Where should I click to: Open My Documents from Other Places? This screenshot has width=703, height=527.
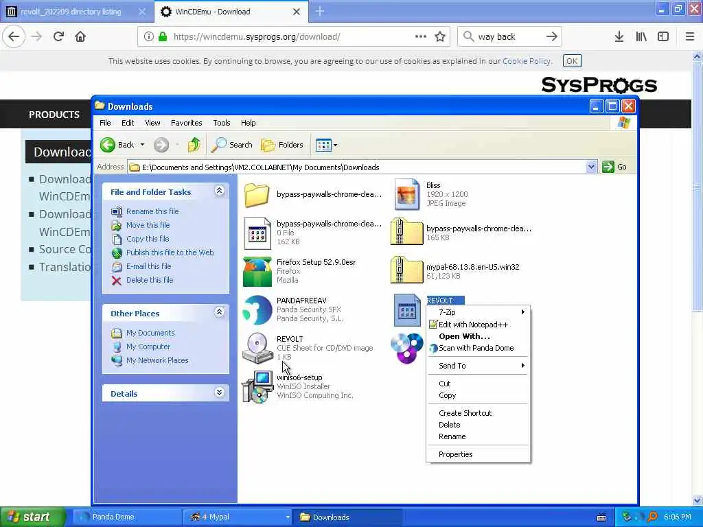pyautogui.click(x=150, y=333)
